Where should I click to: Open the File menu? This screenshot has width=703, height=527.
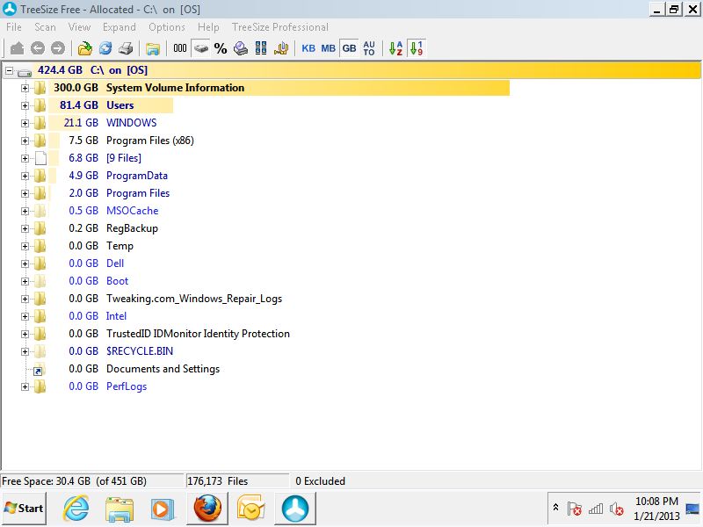pyautogui.click(x=14, y=27)
